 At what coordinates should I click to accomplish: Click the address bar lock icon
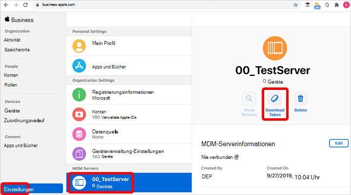38,5
